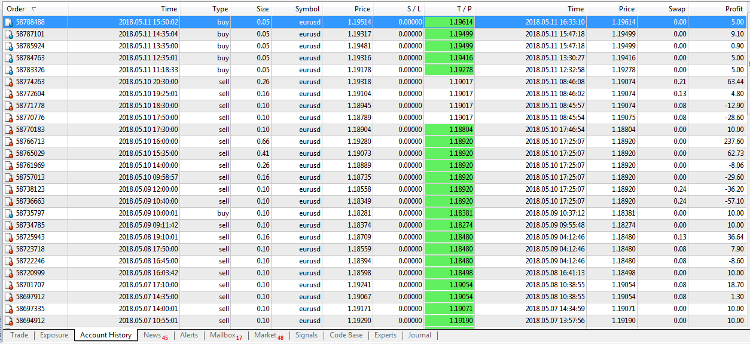Click profit value 237.60
Screen dimensions: 750x344
(733, 142)
